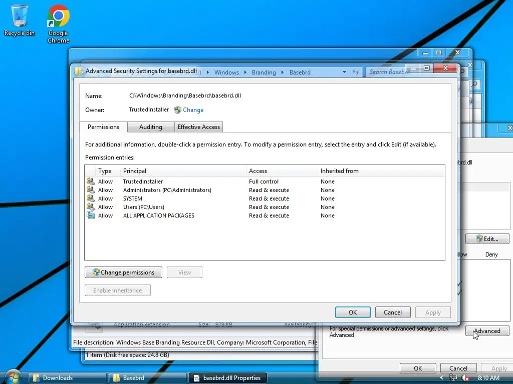
Task: Click the user icon of TrustedInstaller entry
Action: [x=91, y=181]
